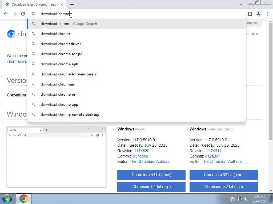Open revision 1174644 link
The width and height of the screenshot is (273, 204).
pos(214,151)
